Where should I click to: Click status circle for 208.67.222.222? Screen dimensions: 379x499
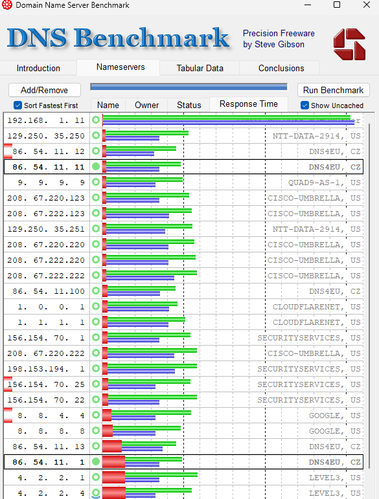click(x=96, y=275)
